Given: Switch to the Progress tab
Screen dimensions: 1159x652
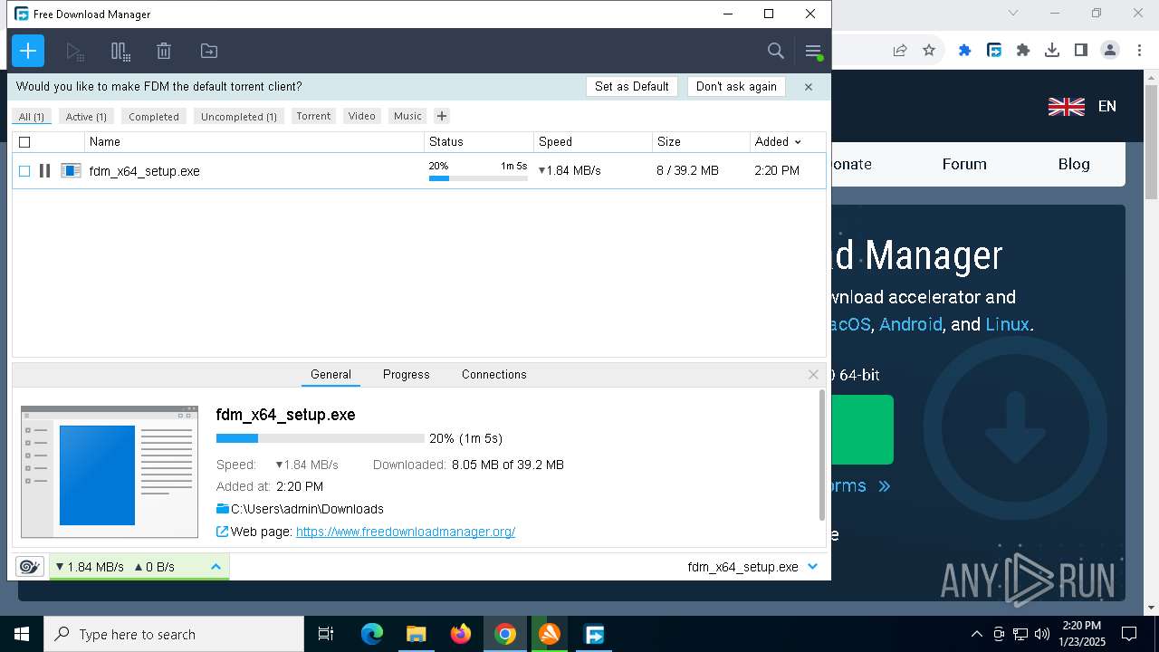Looking at the screenshot, I should coord(406,374).
